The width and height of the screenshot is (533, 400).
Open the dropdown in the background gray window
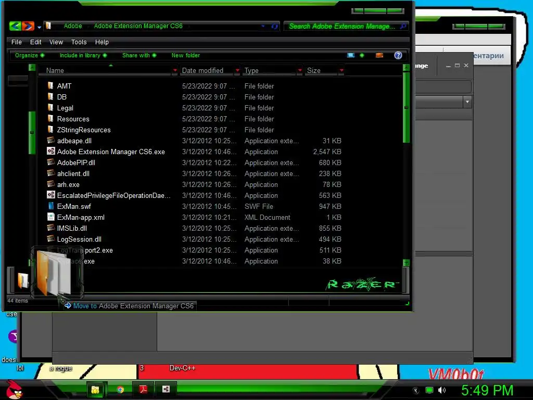467,102
